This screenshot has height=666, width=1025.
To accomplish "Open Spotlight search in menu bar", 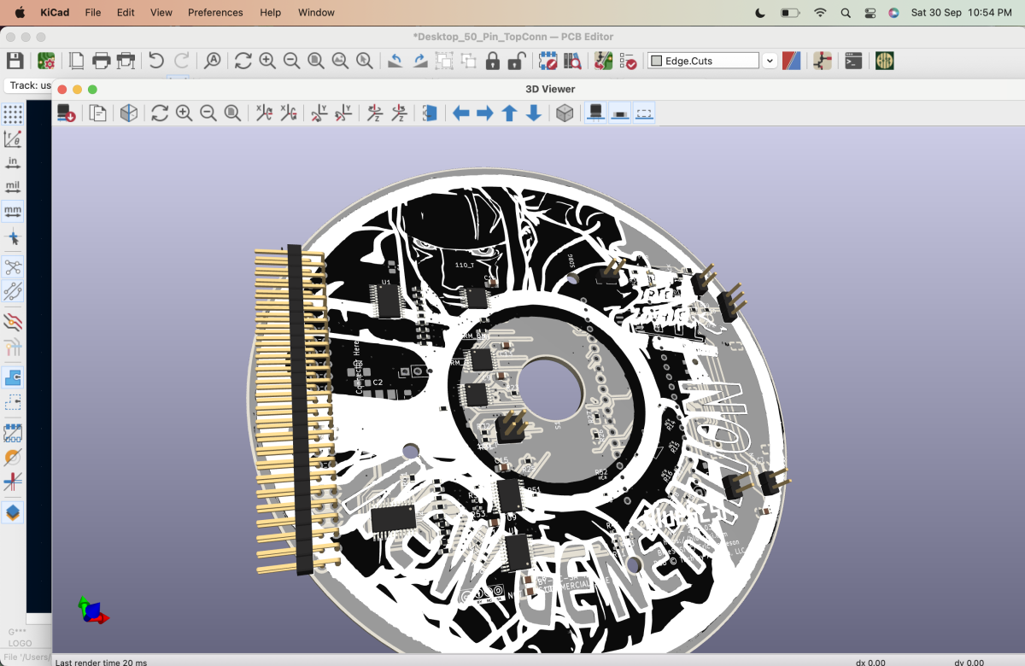I will 846,13.
